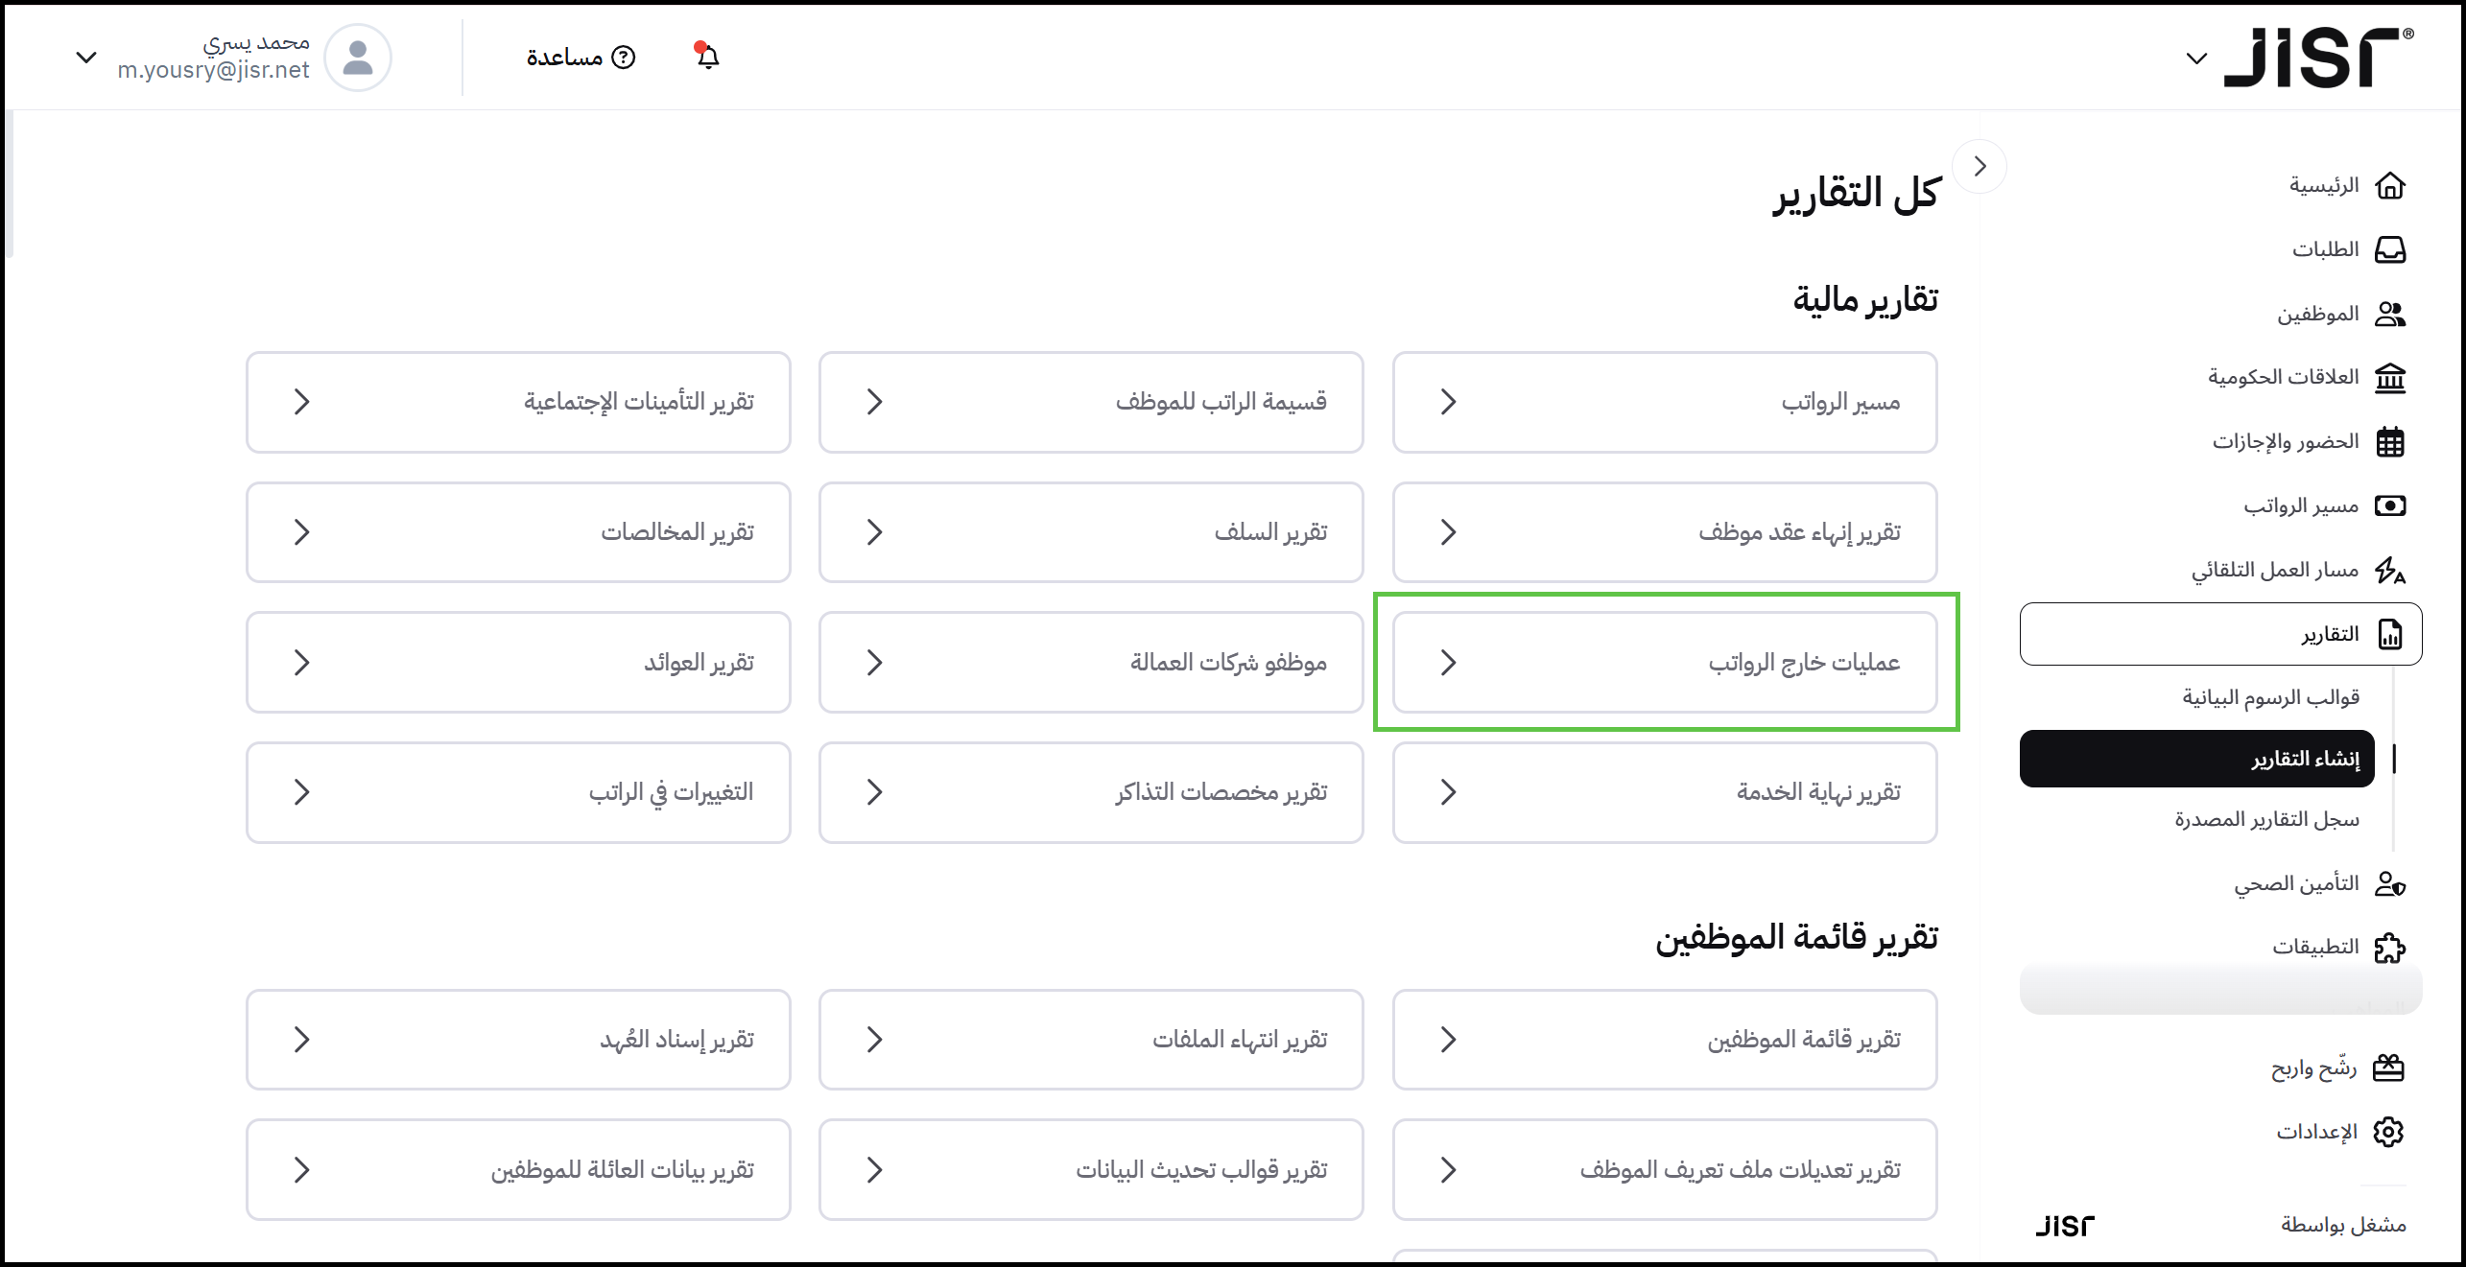Image resolution: width=2466 pixels, height=1267 pixels.
Task: Click the home icon for الرئيسية
Action: (x=2389, y=185)
